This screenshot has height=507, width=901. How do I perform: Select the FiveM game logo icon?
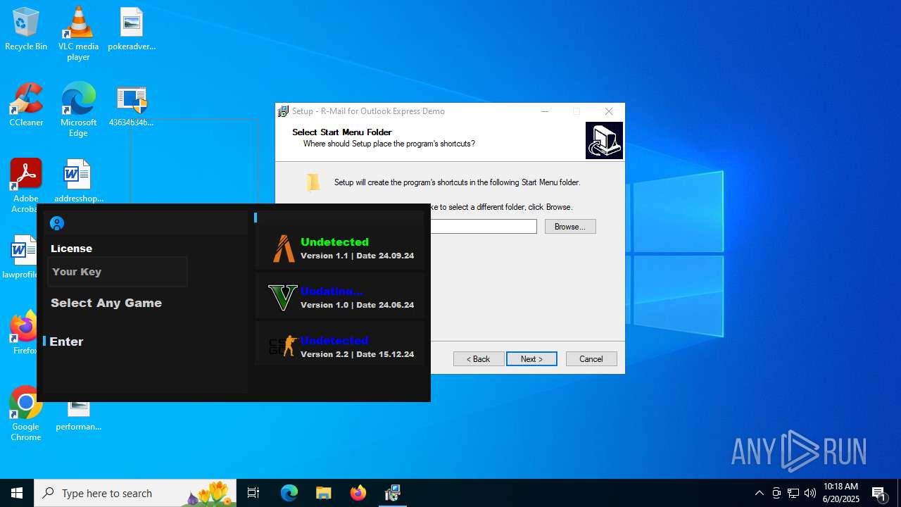coord(284,249)
